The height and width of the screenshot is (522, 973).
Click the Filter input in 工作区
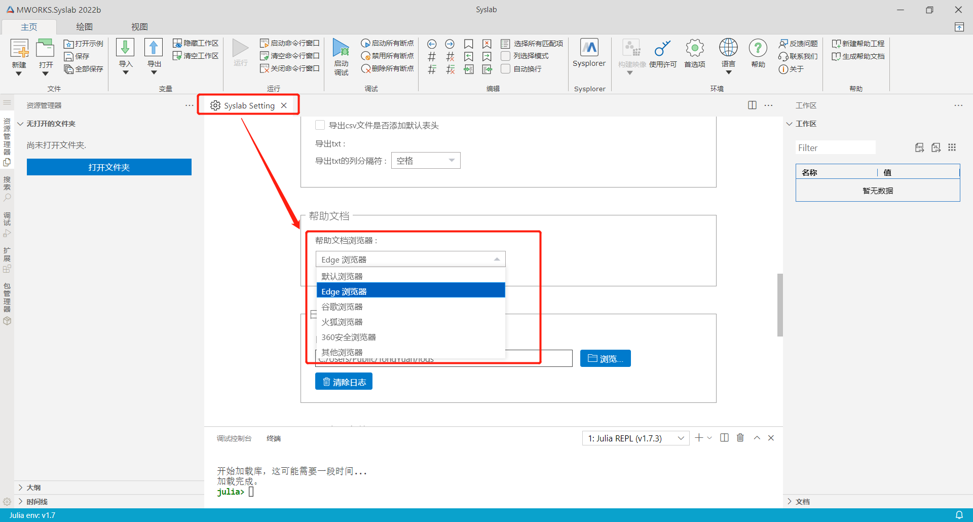pyautogui.click(x=835, y=147)
